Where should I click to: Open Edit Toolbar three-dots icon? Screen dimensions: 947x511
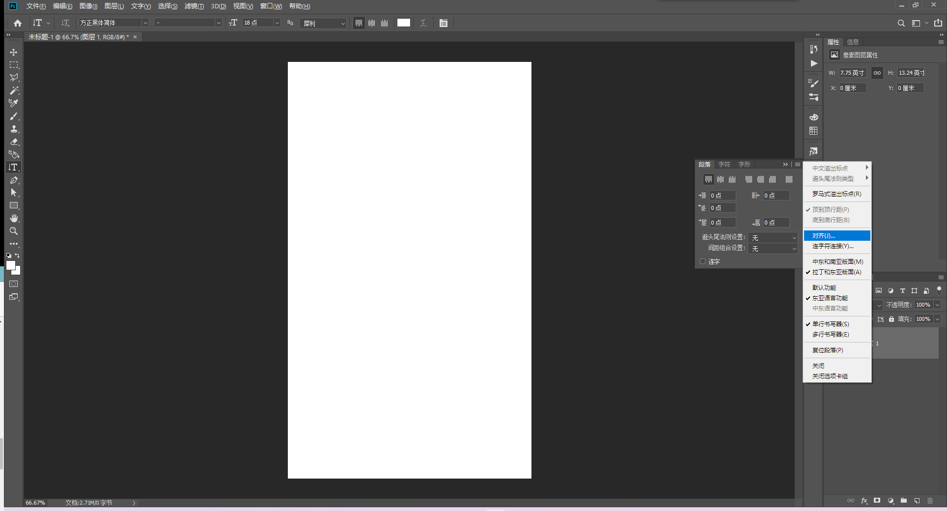pos(14,244)
